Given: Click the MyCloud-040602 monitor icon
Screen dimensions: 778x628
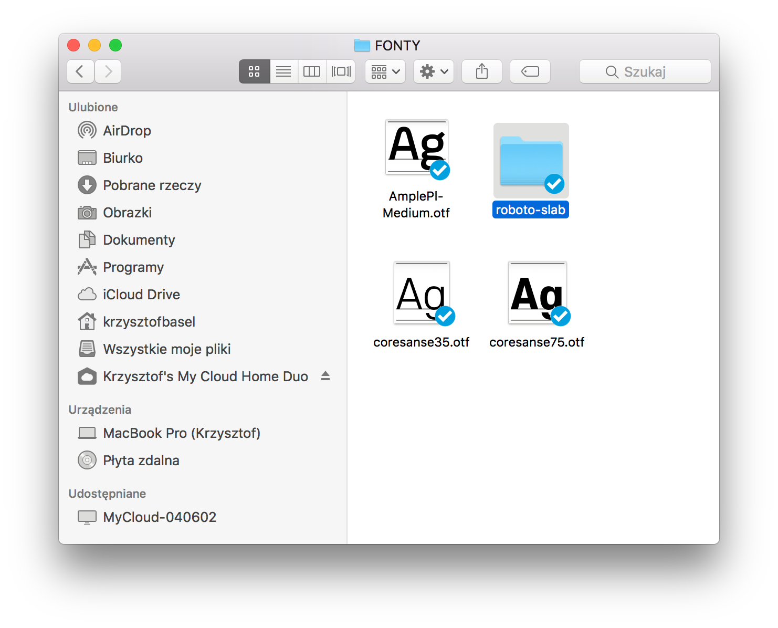Looking at the screenshot, I should tap(87, 517).
